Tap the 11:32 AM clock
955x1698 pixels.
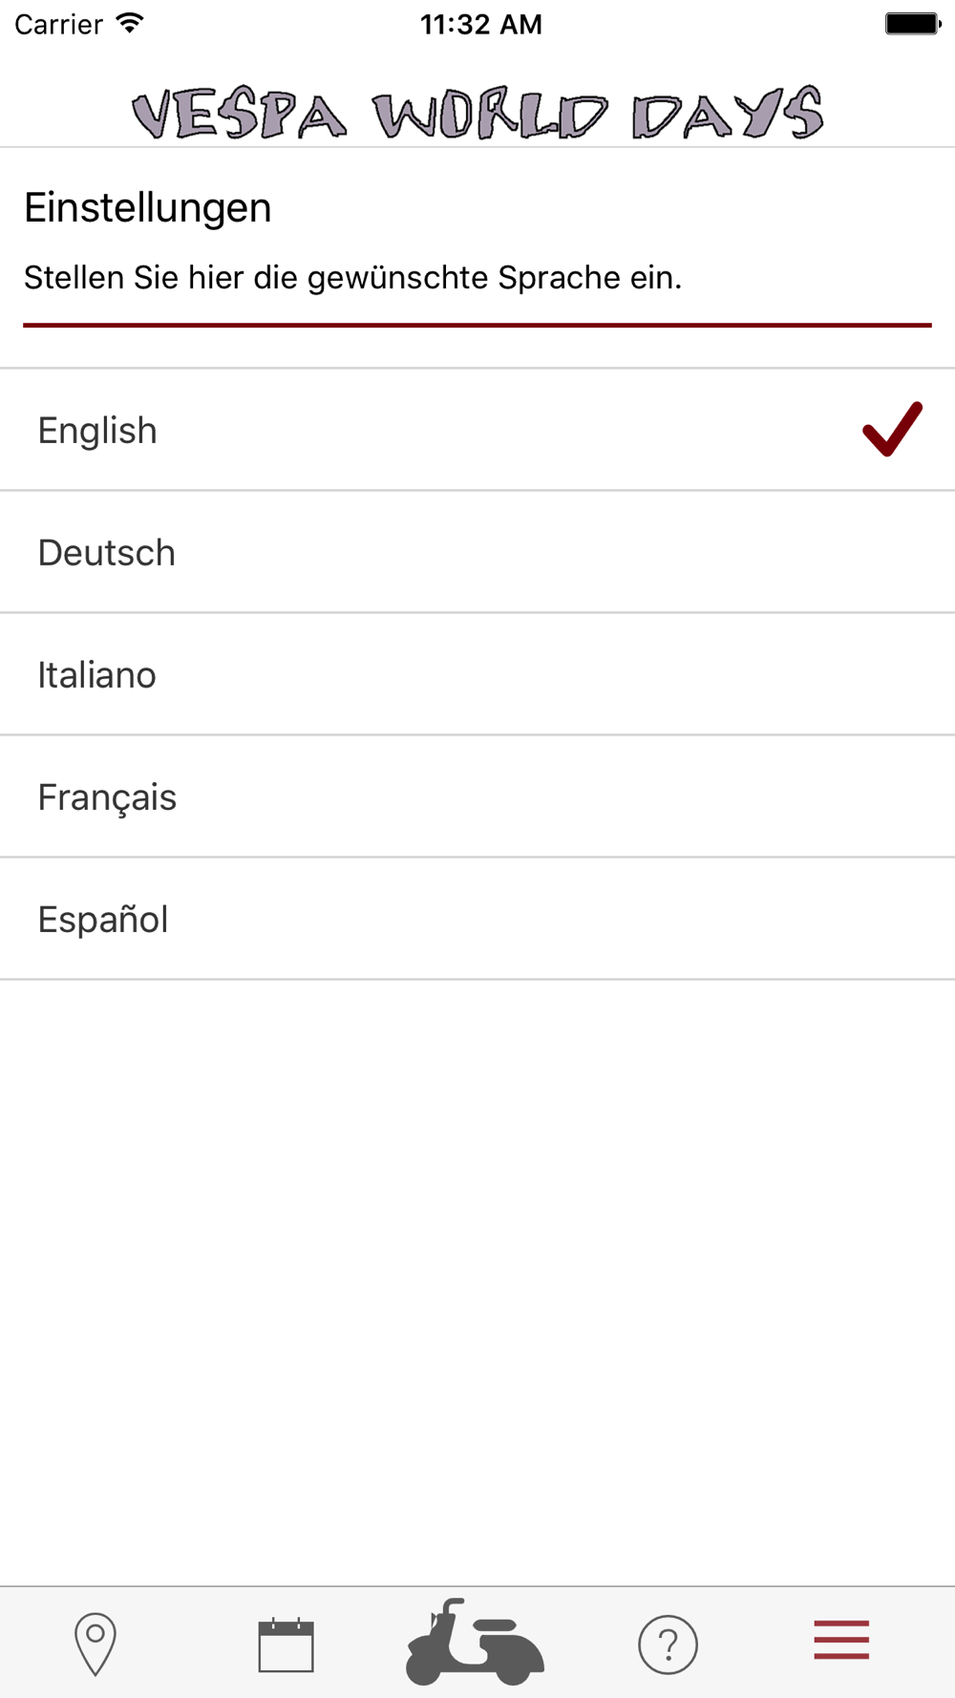(x=480, y=24)
